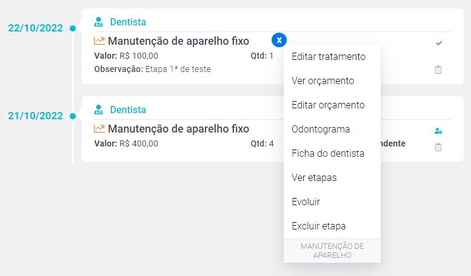
Task: Close the context menu with blue X button
Action: 279,40
